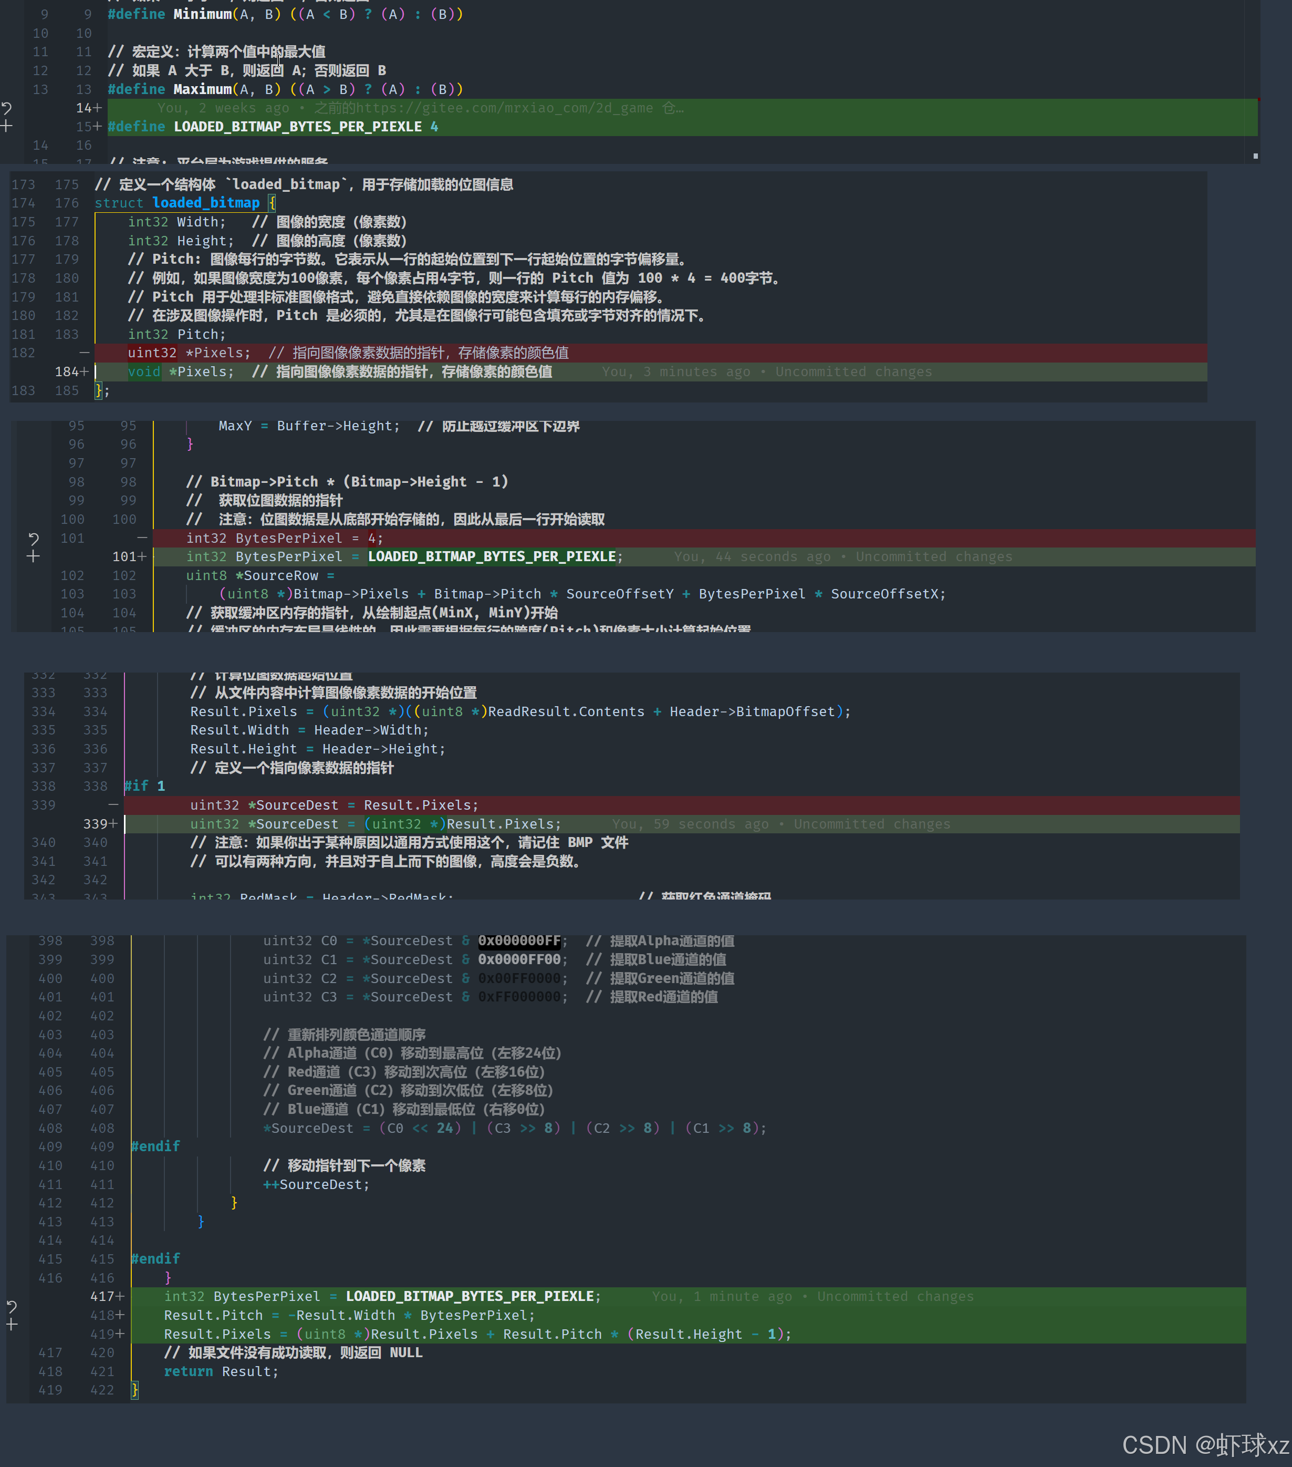This screenshot has height=1467, width=1292.
Task: Click the #endif on line 415
Action: coord(155,1259)
